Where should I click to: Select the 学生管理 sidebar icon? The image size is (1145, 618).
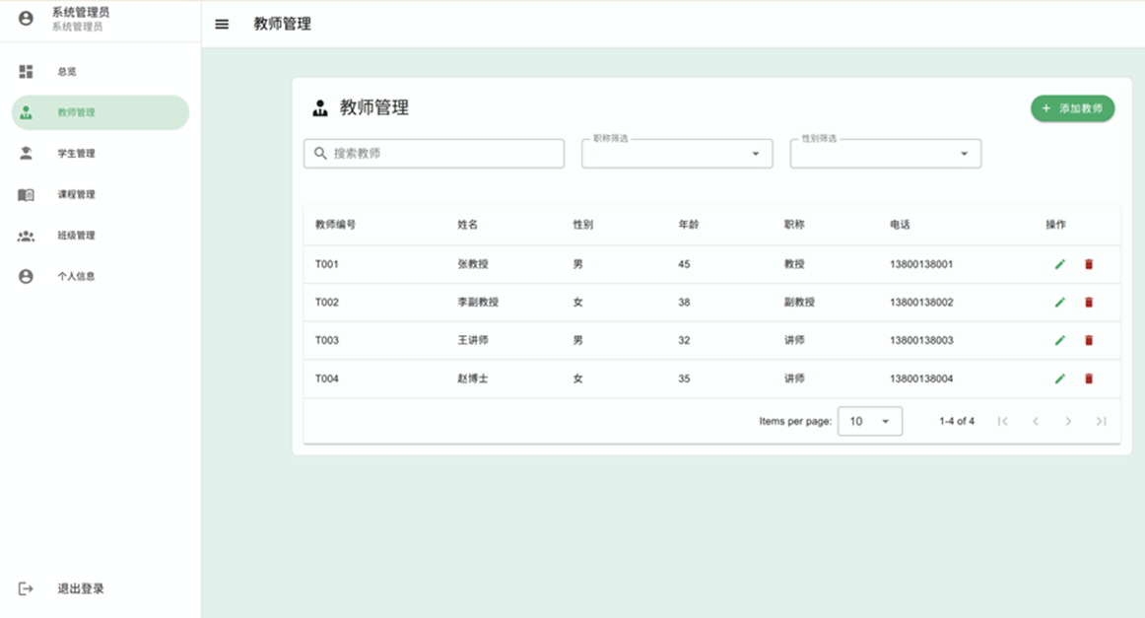pos(24,153)
